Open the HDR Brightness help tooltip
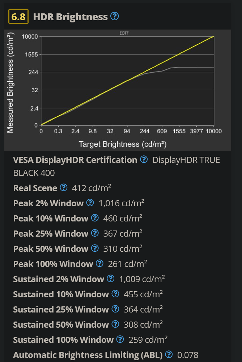 pos(115,16)
